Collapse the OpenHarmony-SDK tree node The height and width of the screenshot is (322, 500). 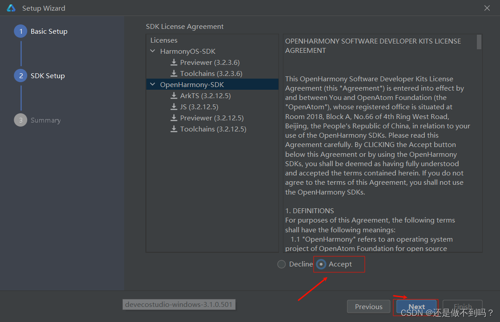[x=153, y=84]
